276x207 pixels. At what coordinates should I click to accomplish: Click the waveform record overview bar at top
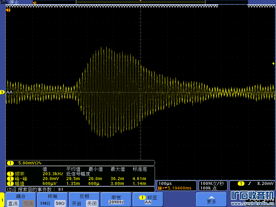coord(140,2)
